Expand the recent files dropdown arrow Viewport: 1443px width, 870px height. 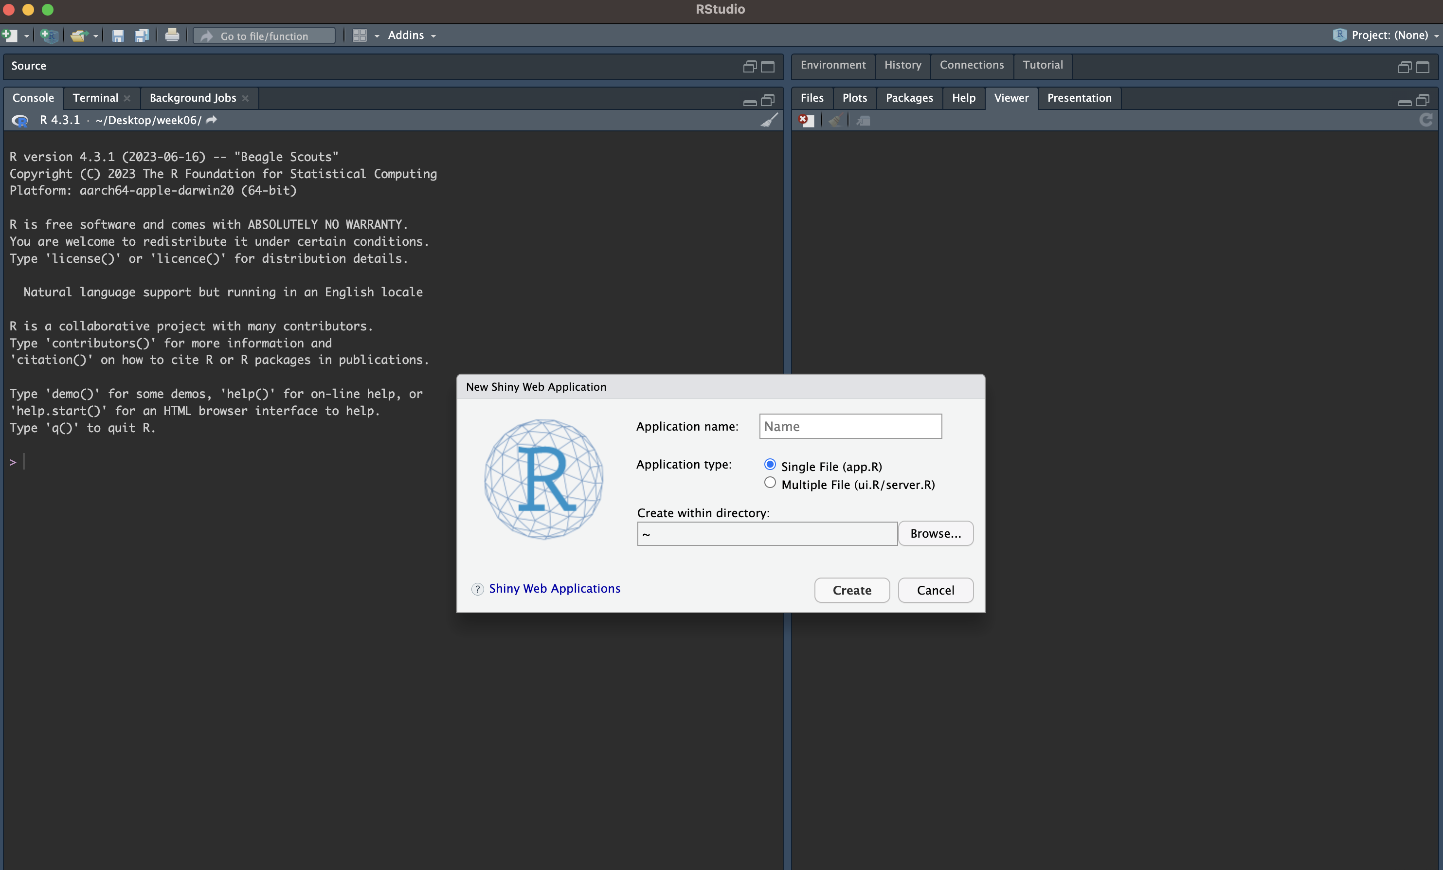pos(96,36)
